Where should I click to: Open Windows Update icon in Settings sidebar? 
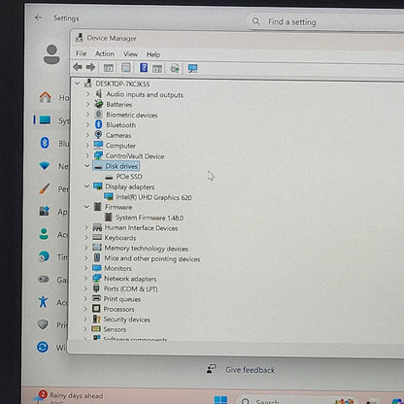[x=43, y=347]
